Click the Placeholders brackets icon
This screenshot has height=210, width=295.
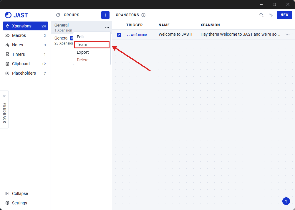(7, 73)
